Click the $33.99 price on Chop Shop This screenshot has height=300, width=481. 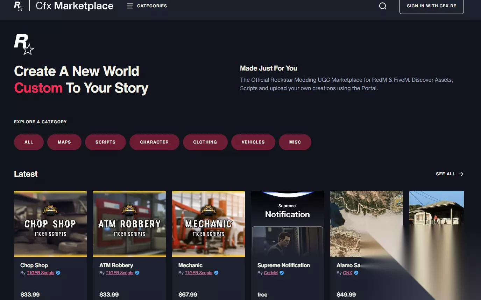30,295
